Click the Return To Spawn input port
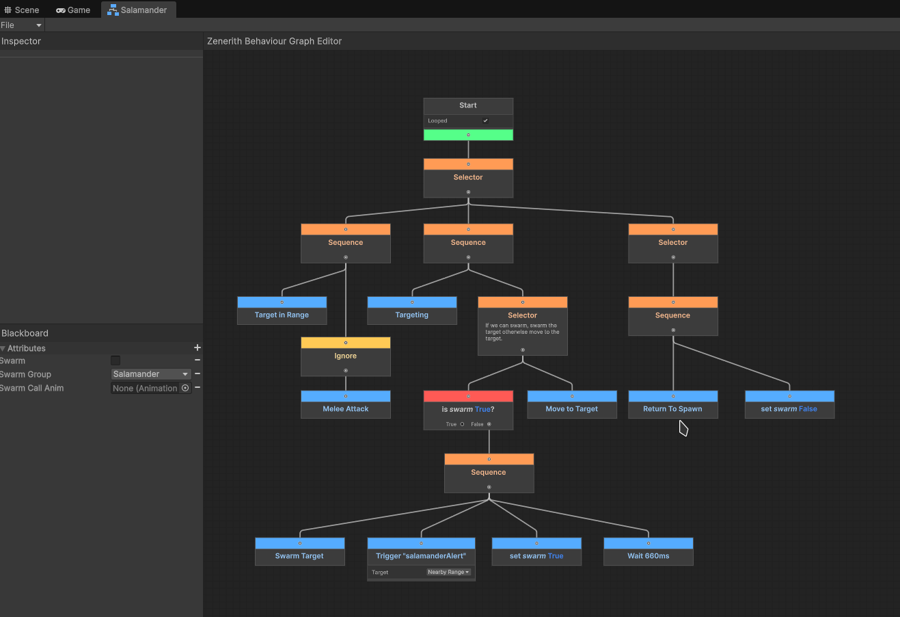Image resolution: width=900 pixels, height=617 pixels. coord(673,396)
